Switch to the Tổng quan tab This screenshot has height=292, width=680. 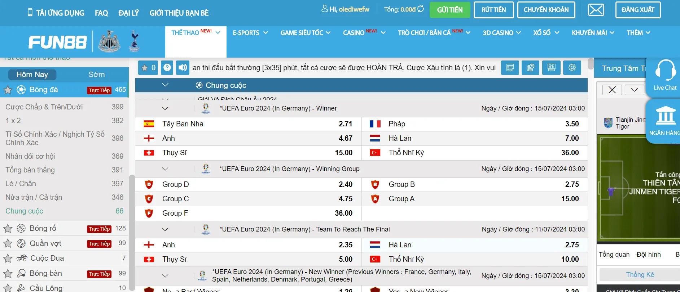[x=614, y=255]
